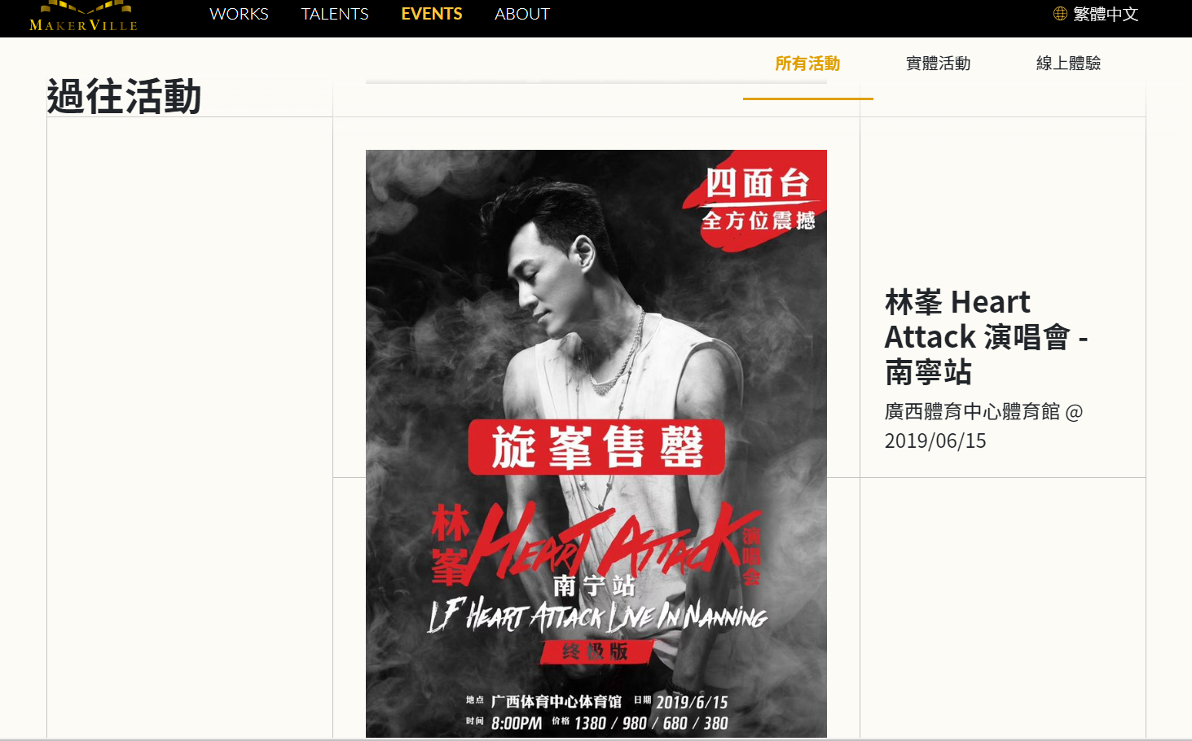This screenshot has height=741, width=1192.
Task: Click the globe language icon
Action: pos(1060,14)
